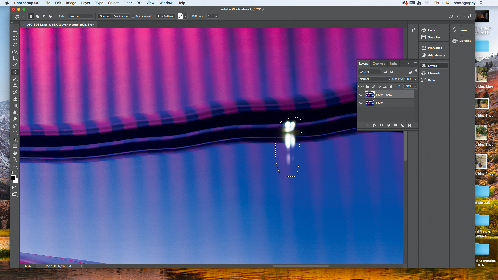Select the Eyedropper tool
This screenshot has height=280, width=498.
coord(15,65)
